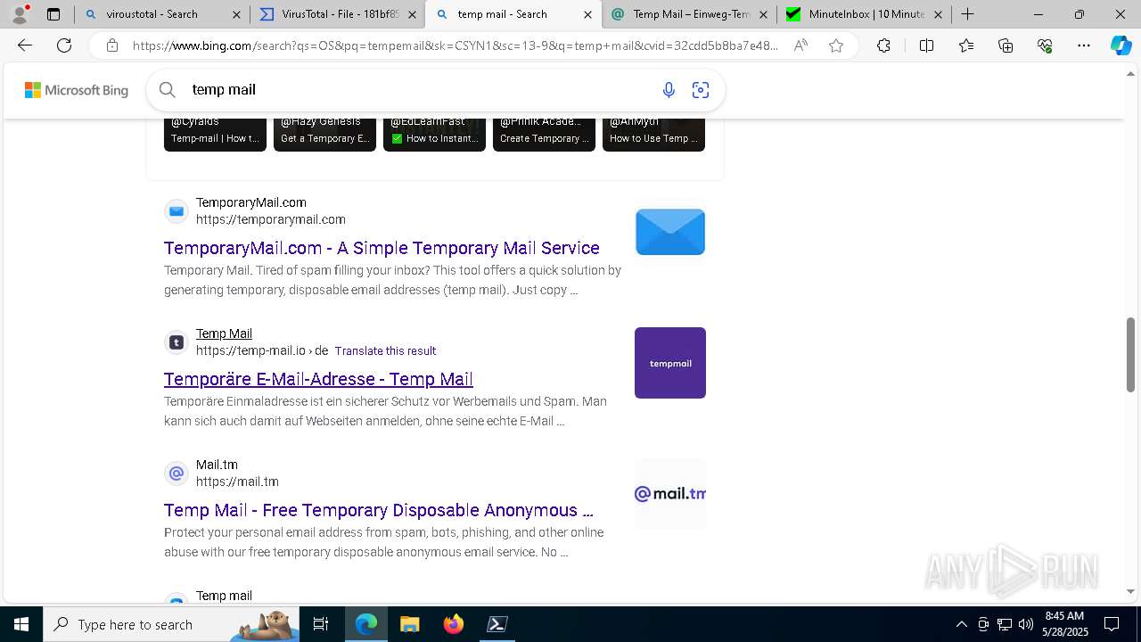Open TemporaryMail.com result title link
Screen dimensions: 1141x642
(x=382, y=248)
